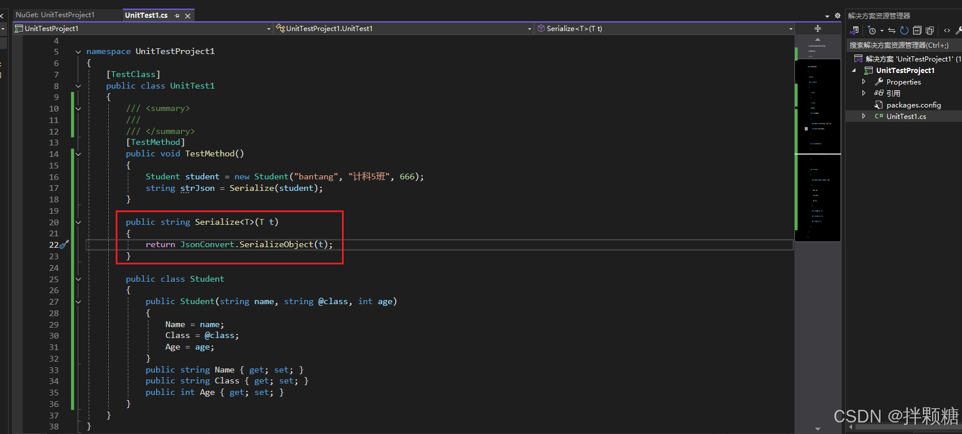Click the Solution Explorer search box
962x434 pixels.
coord(904,45)
